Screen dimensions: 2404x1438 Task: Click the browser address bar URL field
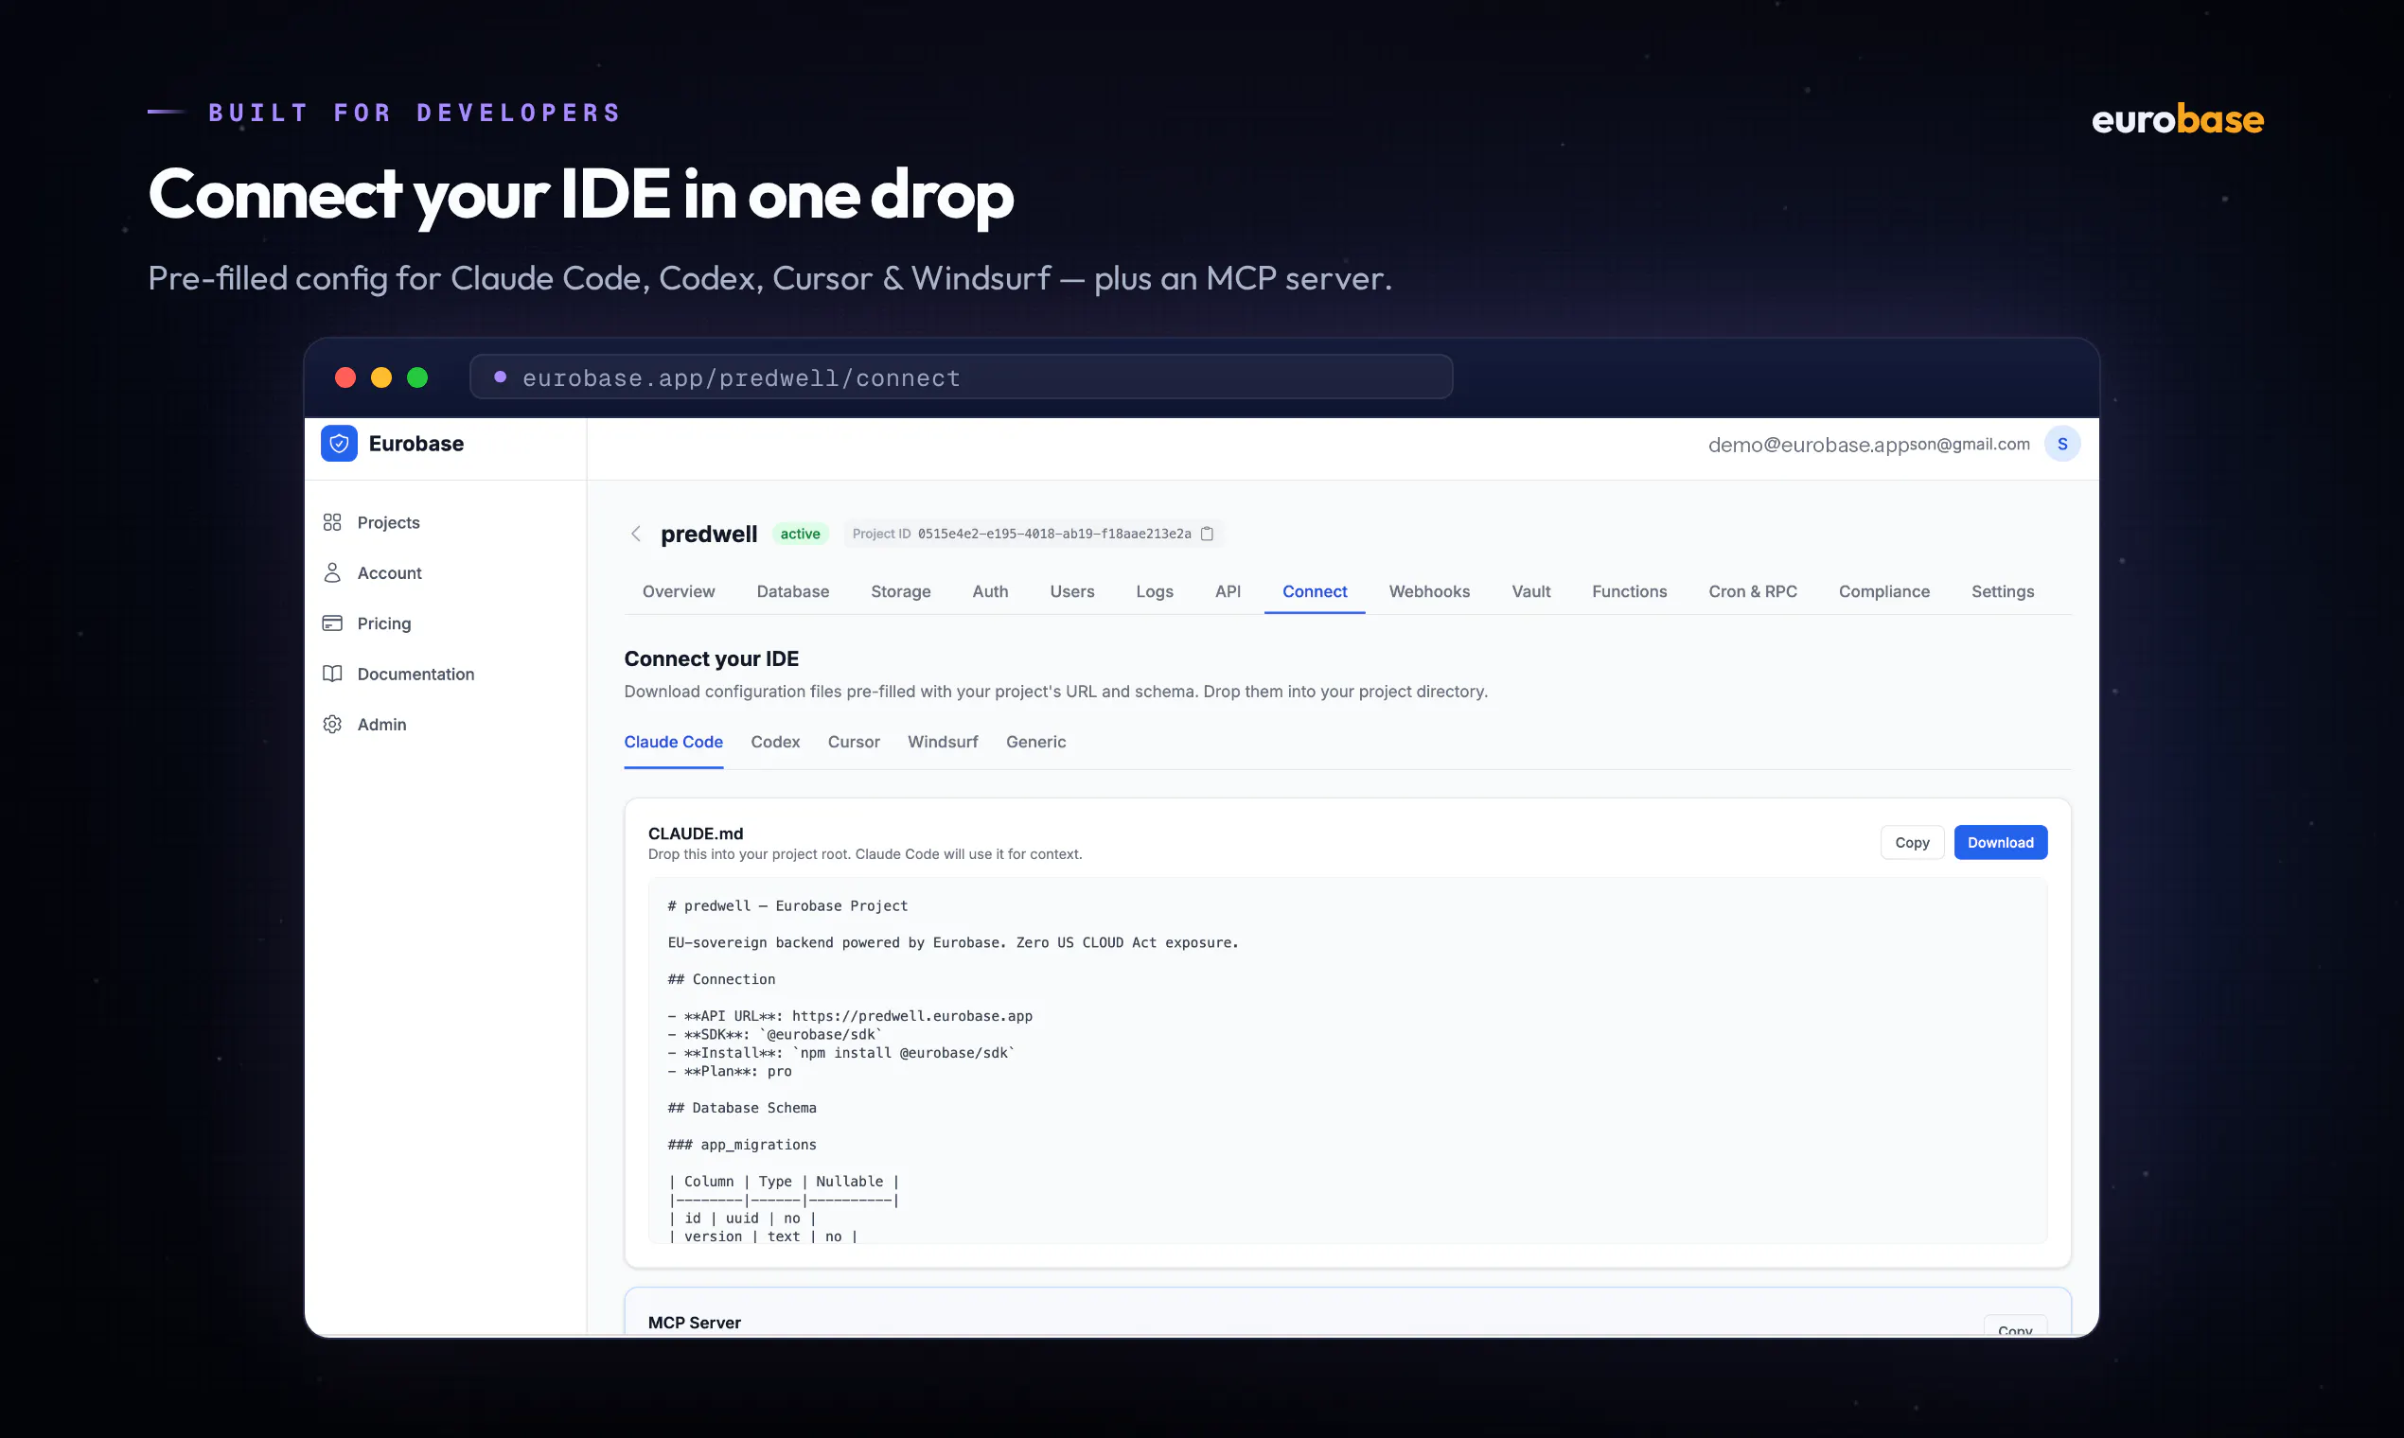961,377
